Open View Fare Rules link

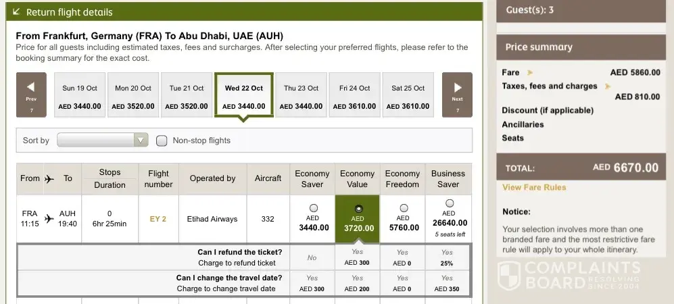coord(534,187)
